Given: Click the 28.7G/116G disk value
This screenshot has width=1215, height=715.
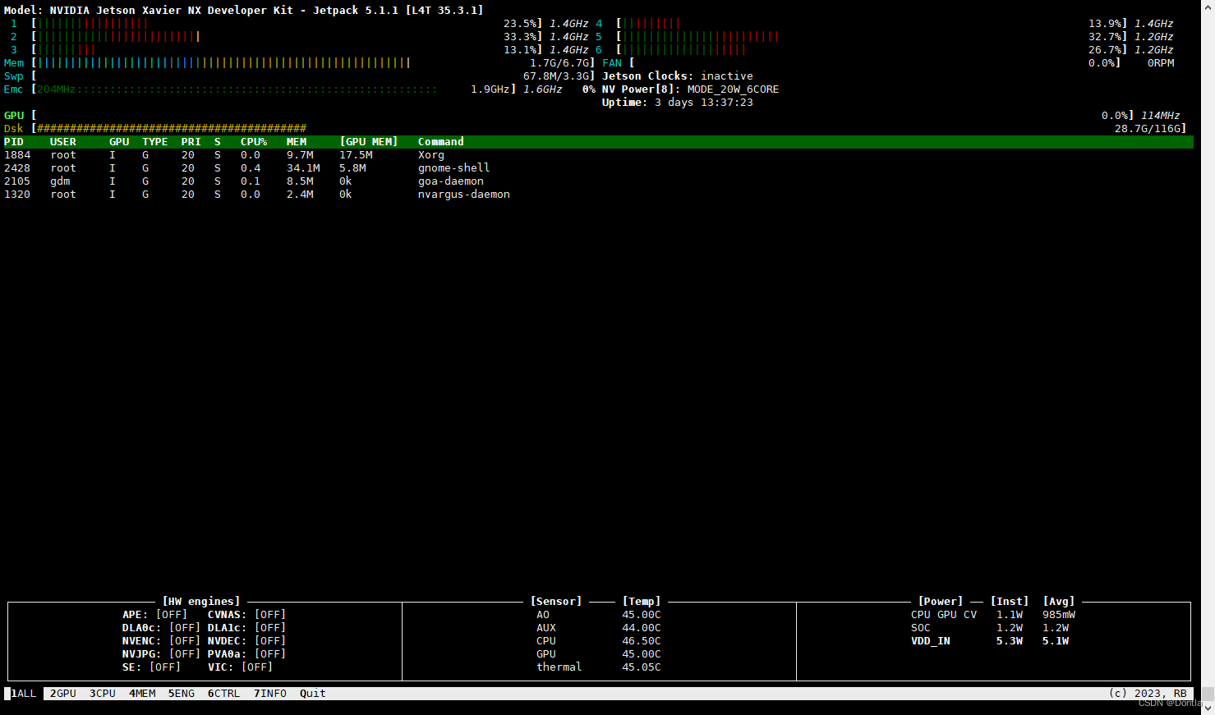Looking at the screenshot, I should point(1148,129).
